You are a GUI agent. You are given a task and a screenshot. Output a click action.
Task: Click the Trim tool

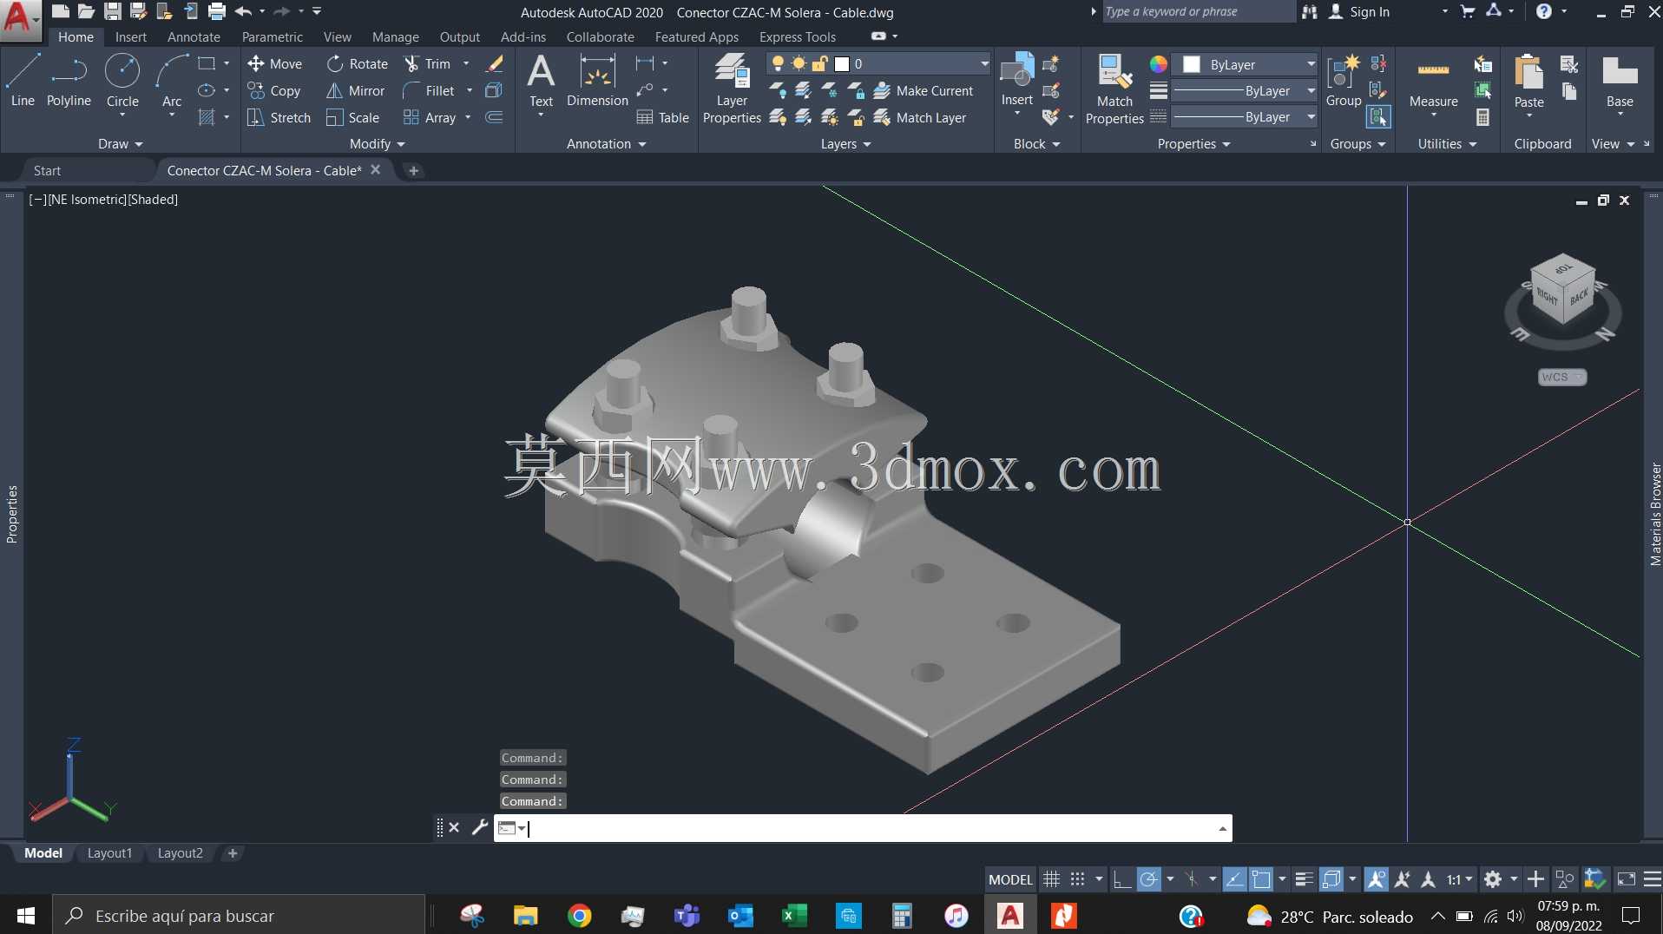(427, 63)
